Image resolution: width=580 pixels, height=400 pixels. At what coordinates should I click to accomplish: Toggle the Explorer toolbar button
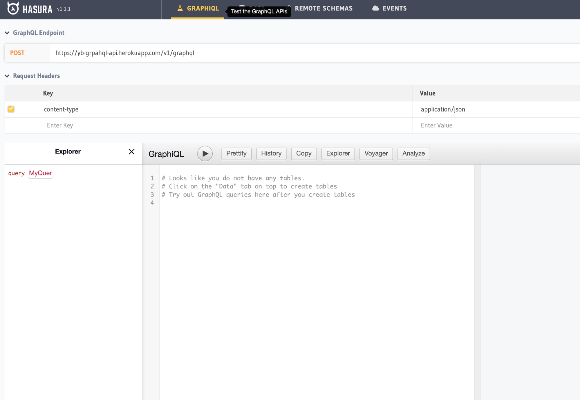click(x=338, y=154)
